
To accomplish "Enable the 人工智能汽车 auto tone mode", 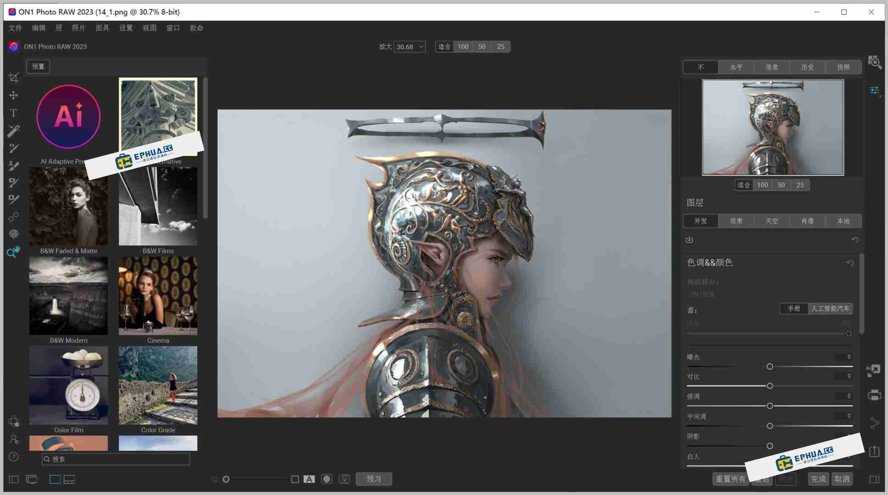I will point(832,308).
